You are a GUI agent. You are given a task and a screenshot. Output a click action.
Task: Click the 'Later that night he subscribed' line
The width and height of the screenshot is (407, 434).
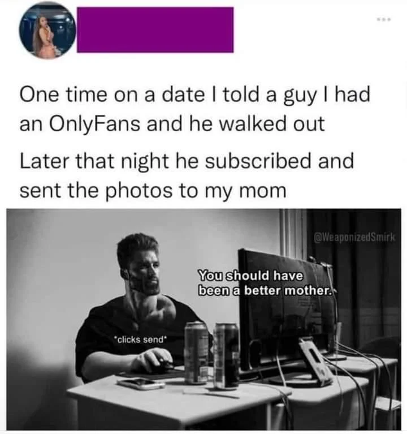coord(187,161)
